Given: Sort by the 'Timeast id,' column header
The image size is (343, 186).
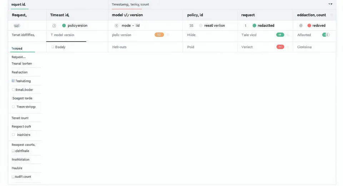Looking at the screenshot, I should click(x=60, y=15).
